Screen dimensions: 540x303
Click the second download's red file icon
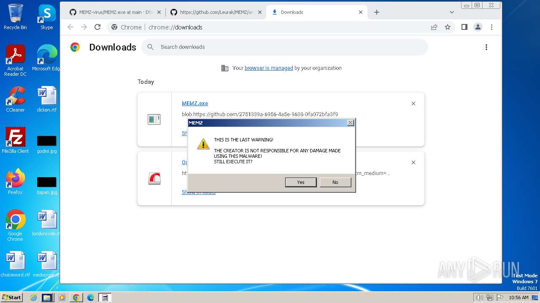coord(154,178)
